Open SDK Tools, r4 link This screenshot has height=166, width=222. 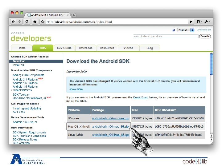click(21, 95)
